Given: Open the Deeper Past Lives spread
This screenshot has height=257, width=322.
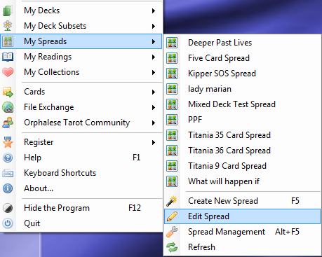Looking at the screenshot, I should click(242, 43).
